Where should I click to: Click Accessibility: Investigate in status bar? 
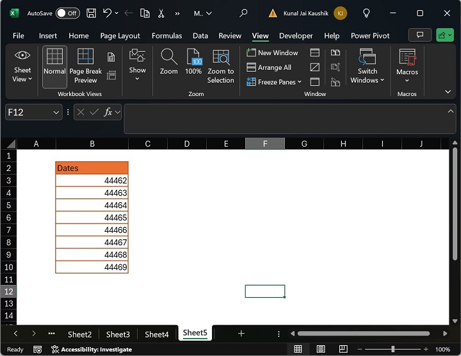point(92,350)
